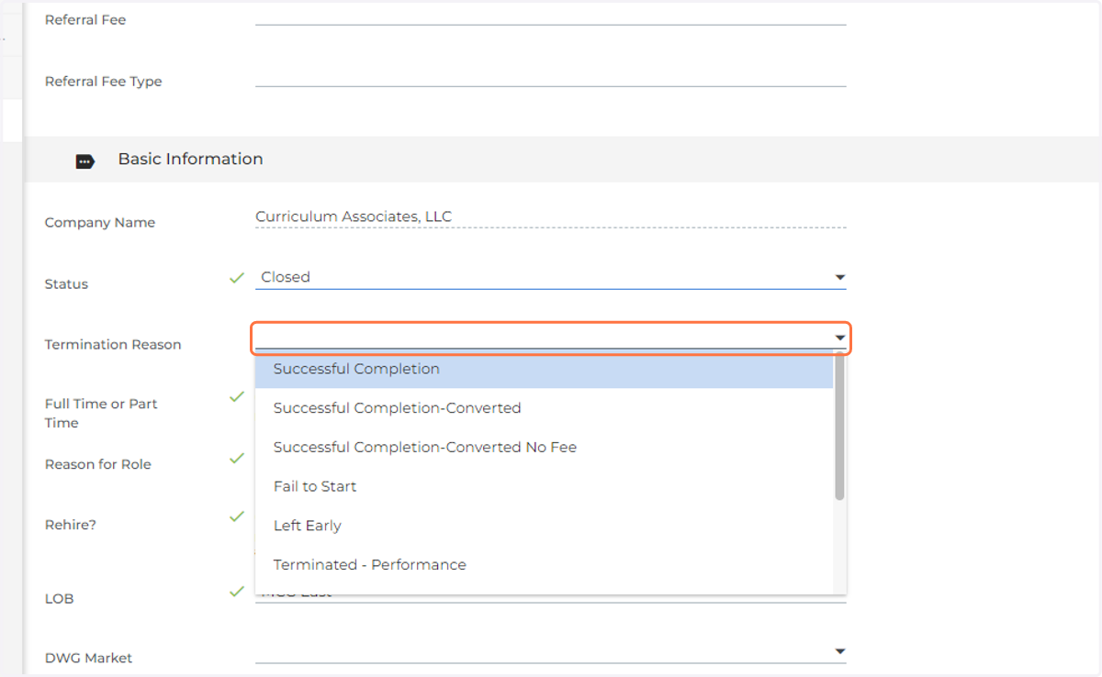The image size is (1102, 677).
Task: Select Terminated - Performance option
Action: coord(544,565)
